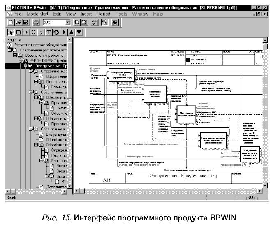Select the Activity Box tool
Image resolution: width=278 pixels, height=234 pixels.
coord(19,32)
